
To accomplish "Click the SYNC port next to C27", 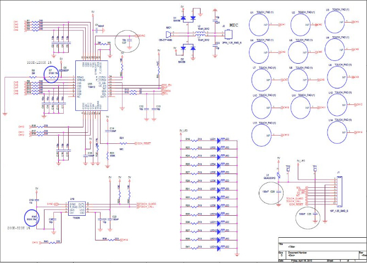I will tap(140, 36).
